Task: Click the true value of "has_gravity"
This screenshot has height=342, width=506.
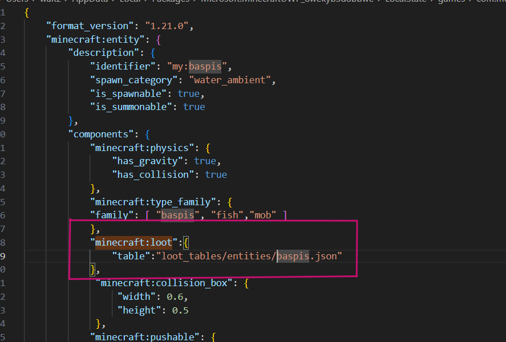Action: click(205, 161)
